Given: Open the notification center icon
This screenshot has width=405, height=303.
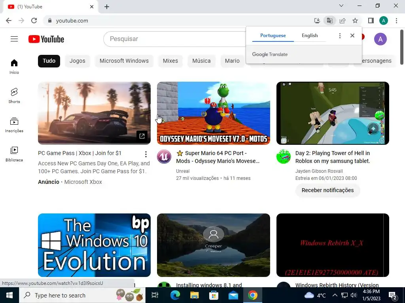Looking at the screenshot, I should coord(393,295).
